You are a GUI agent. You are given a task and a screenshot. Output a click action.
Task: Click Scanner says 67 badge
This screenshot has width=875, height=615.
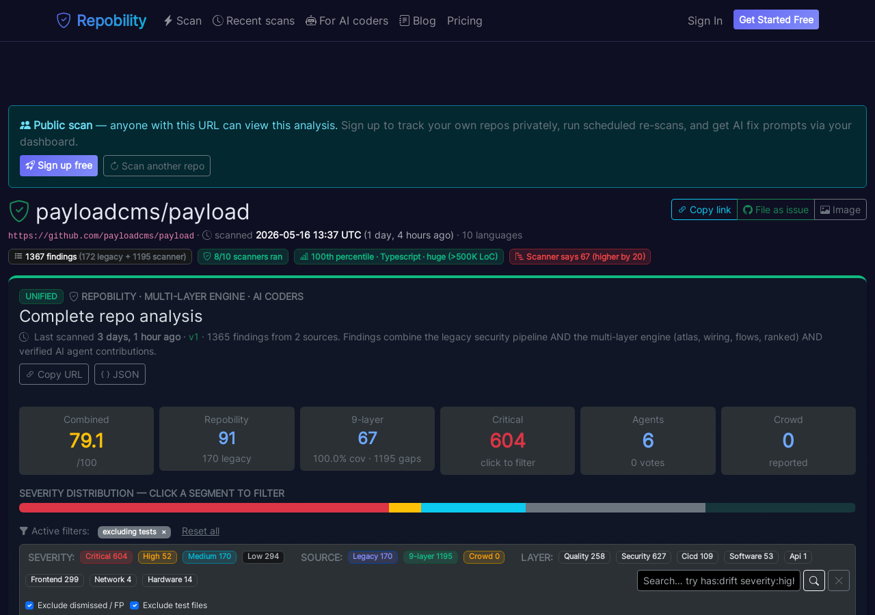click(580, 257)
